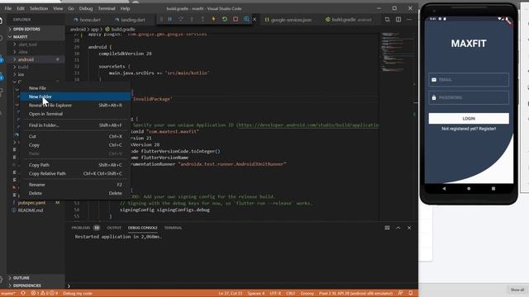
Task: Open the landing.dart tab
Action: 130,20
